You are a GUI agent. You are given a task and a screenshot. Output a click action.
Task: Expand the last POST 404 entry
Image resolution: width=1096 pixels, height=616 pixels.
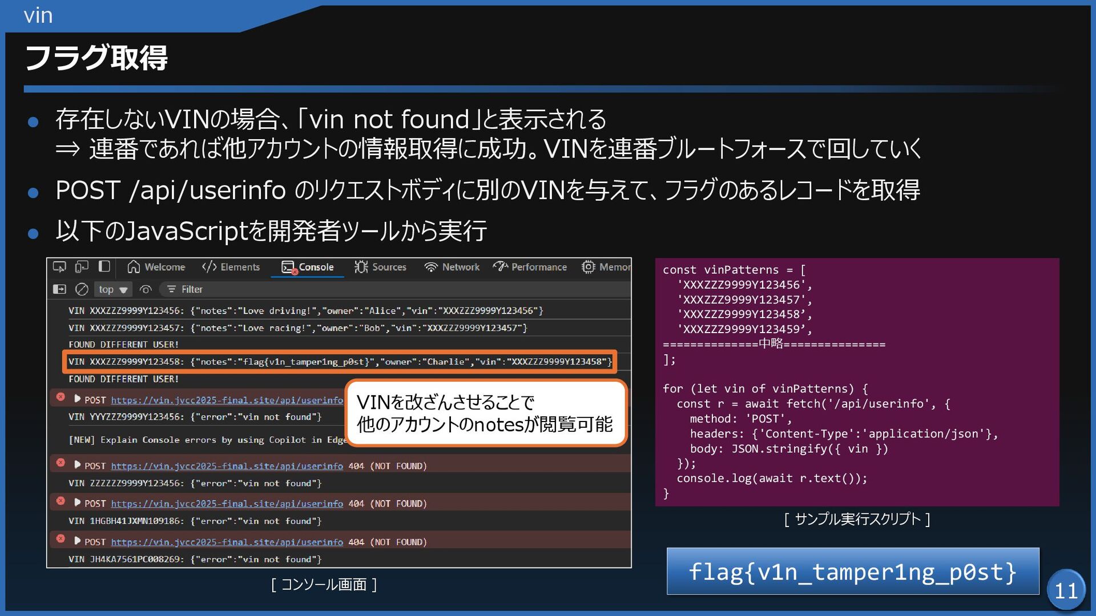[x=77, y=541]
